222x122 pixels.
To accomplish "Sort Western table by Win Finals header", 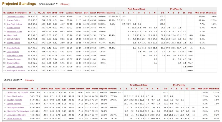I will (214, 89).
